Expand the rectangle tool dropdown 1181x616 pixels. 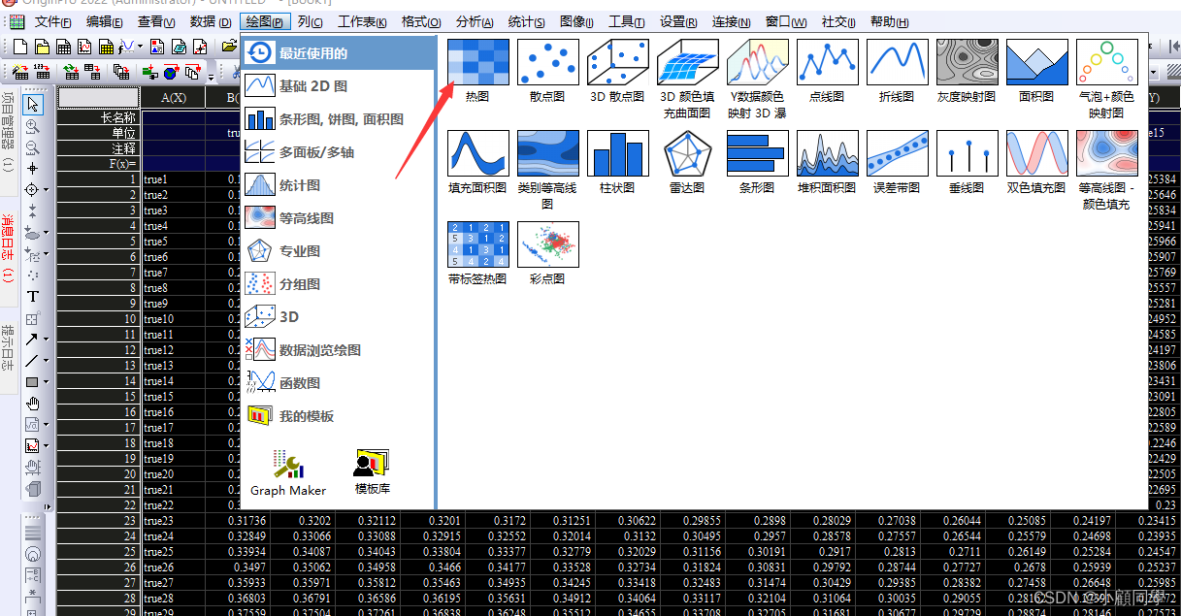[46, 382]
